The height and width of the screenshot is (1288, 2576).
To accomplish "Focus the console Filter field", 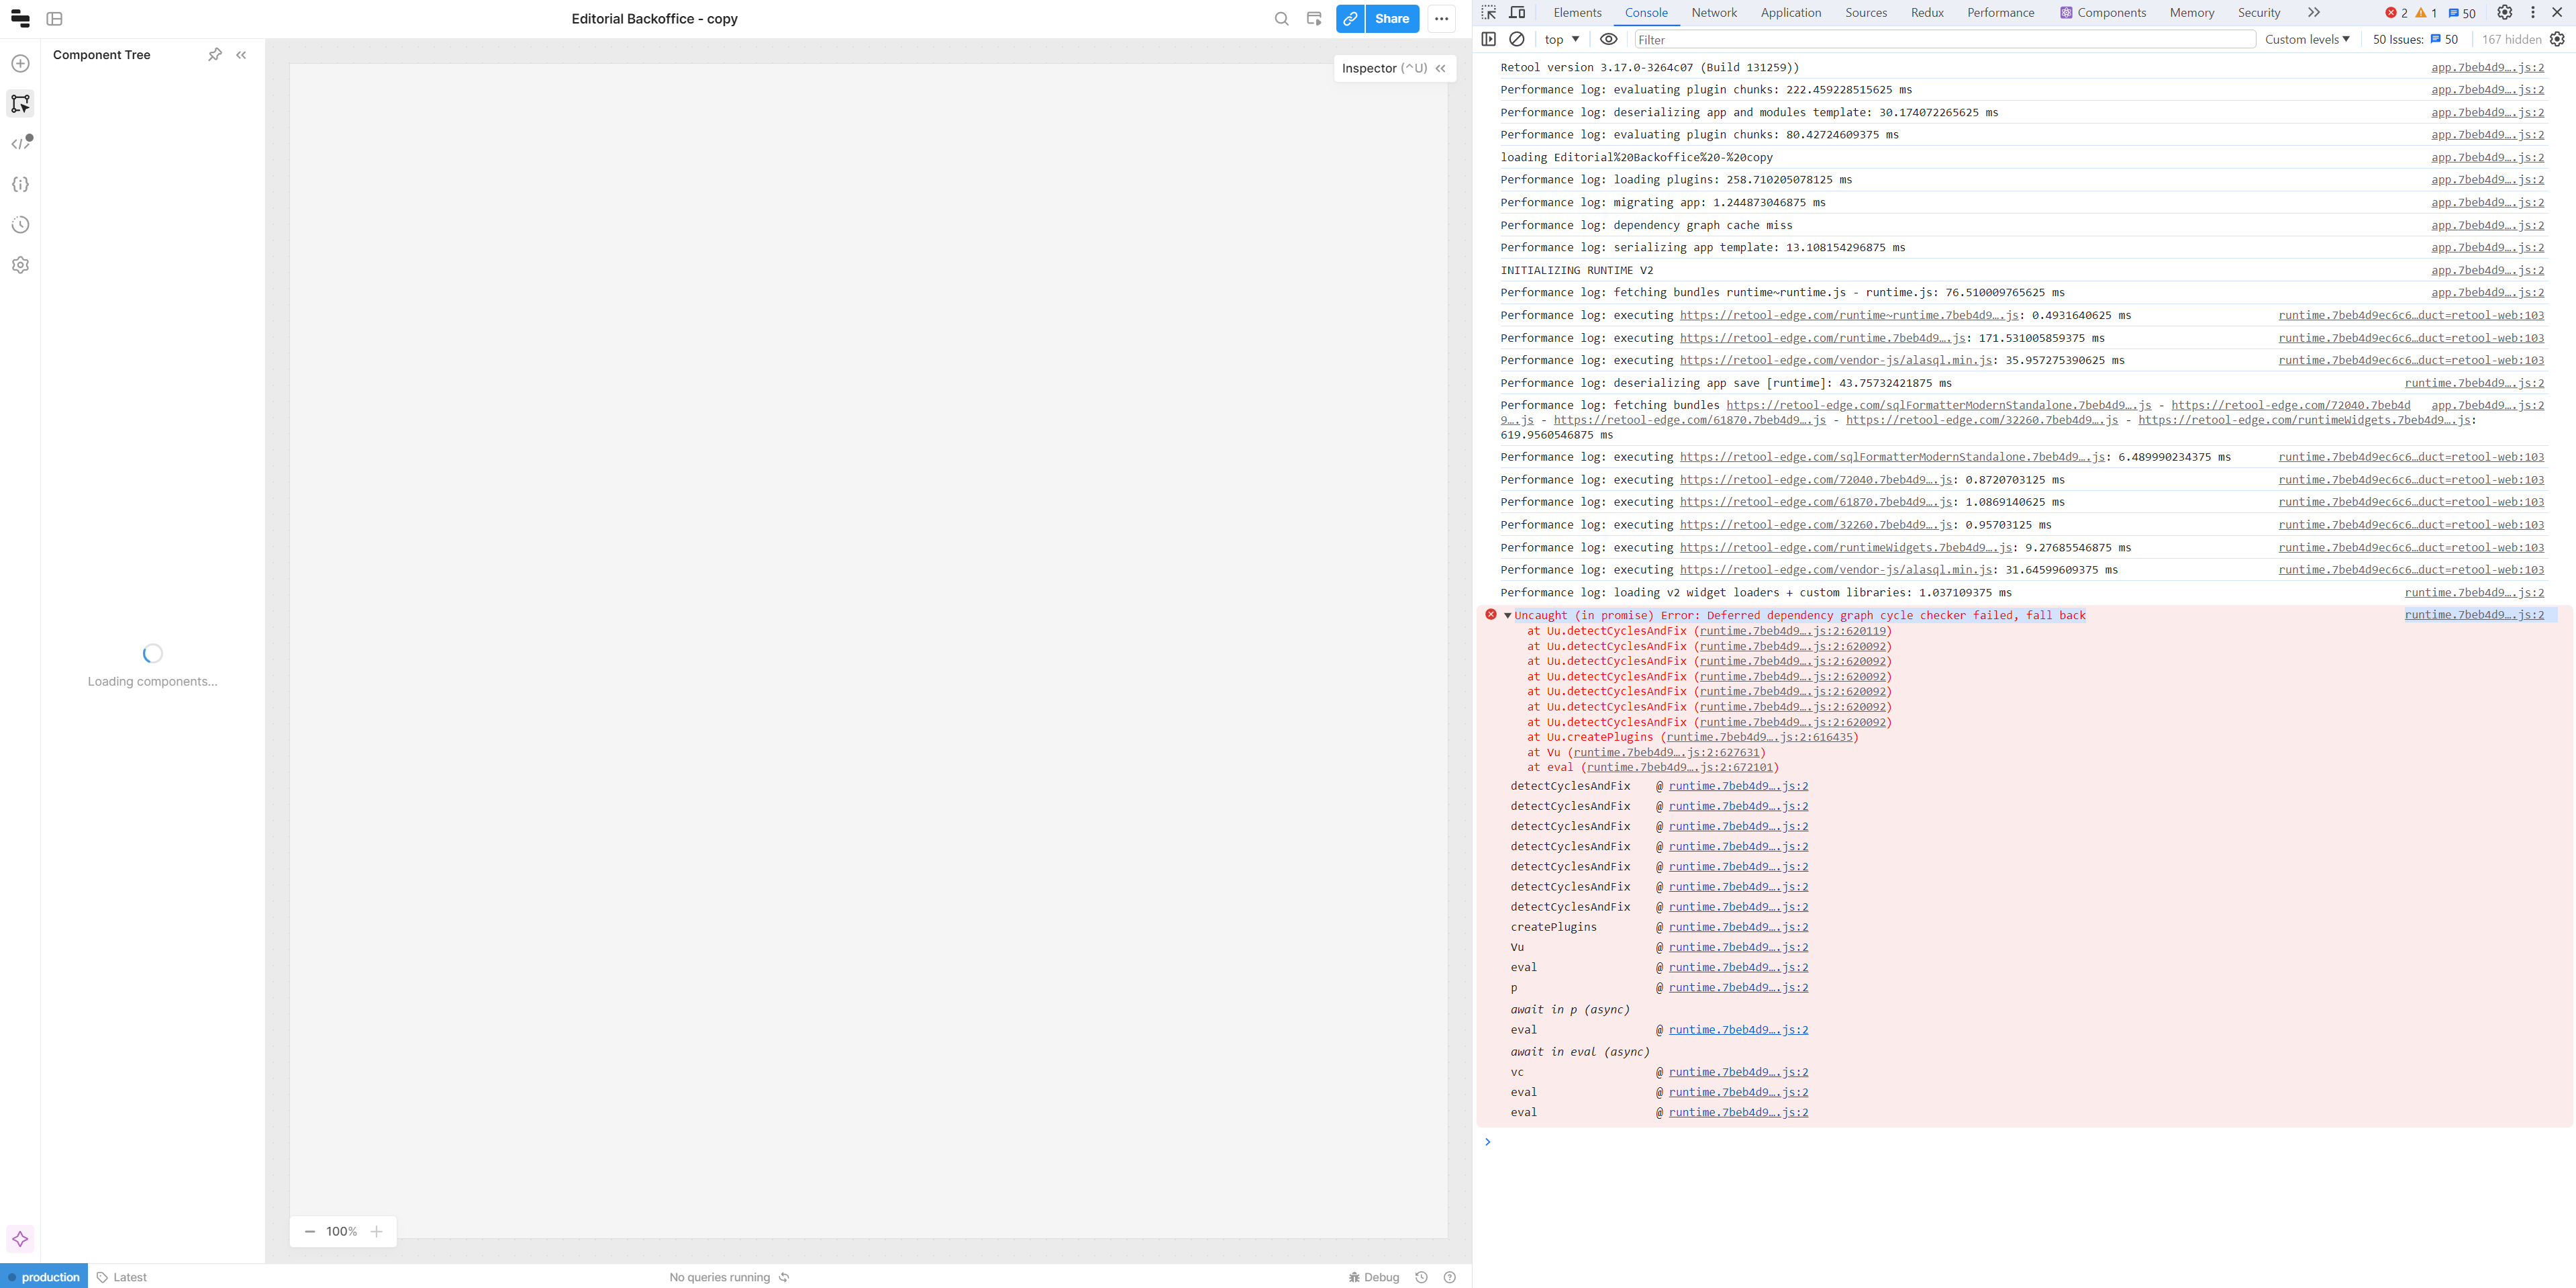I will [1945, 39].
